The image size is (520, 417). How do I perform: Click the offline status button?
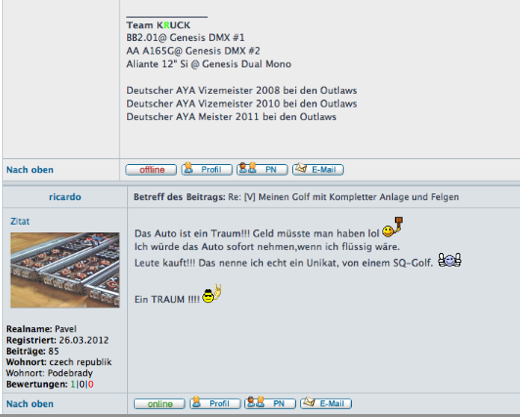tap(151, 170)
